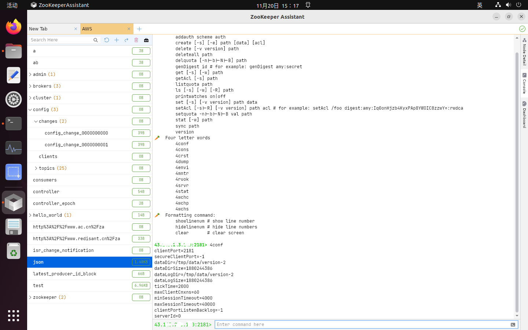Collapse the changes node
This screenshot has width=528, height=330.
click(36, 121)
